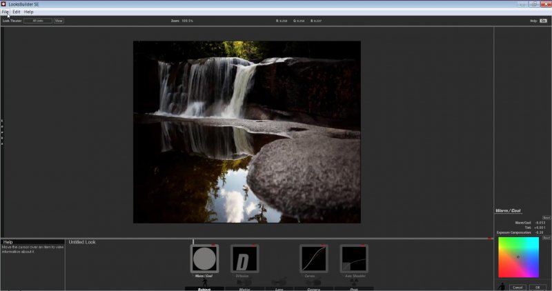Open the Edit menu
This screenshot has height=291, width=552.
pos(17,12)
